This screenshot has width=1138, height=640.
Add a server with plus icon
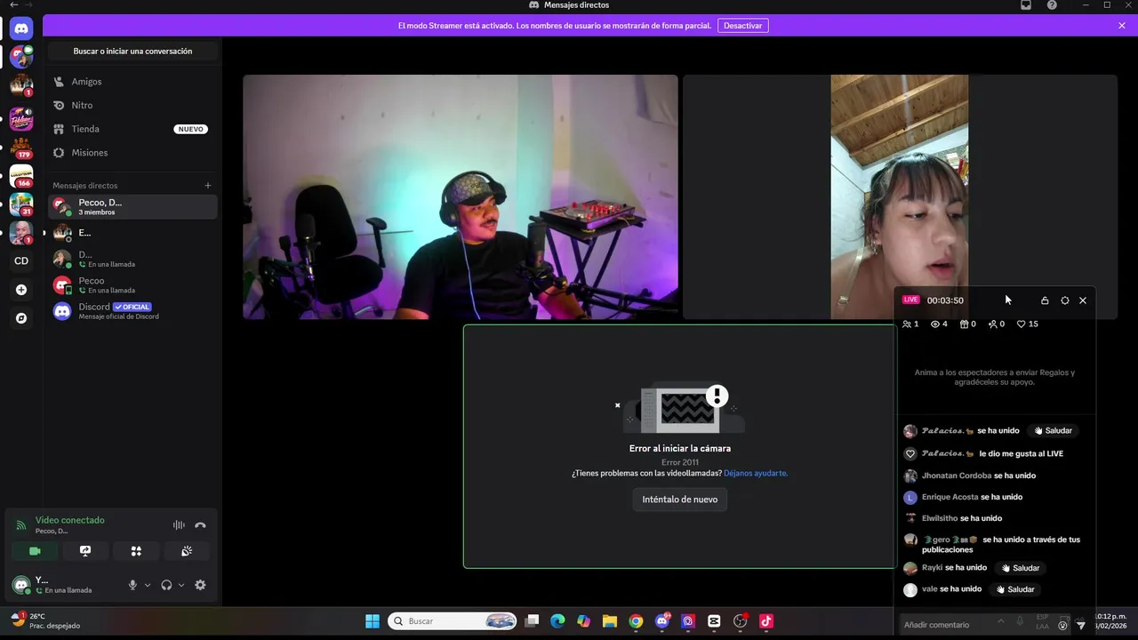click(x=21, y=290)
